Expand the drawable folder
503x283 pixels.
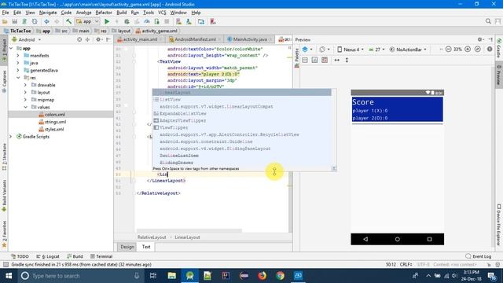point(25,85)
